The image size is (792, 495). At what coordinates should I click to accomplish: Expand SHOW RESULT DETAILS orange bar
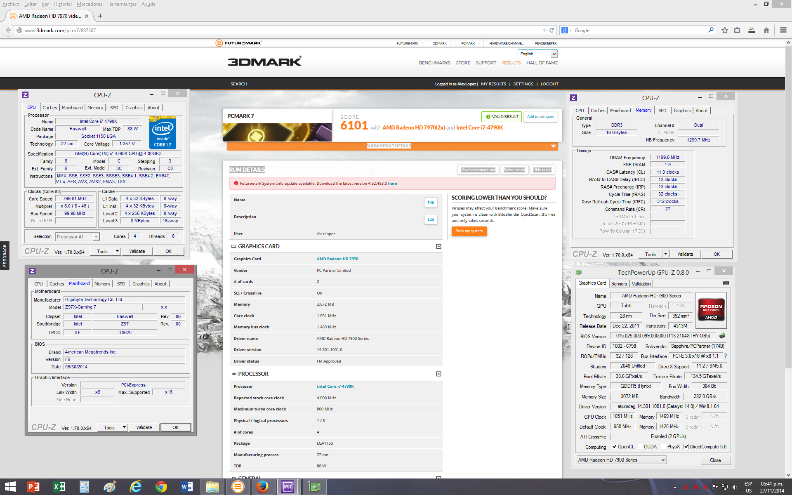tap(392, 146)
